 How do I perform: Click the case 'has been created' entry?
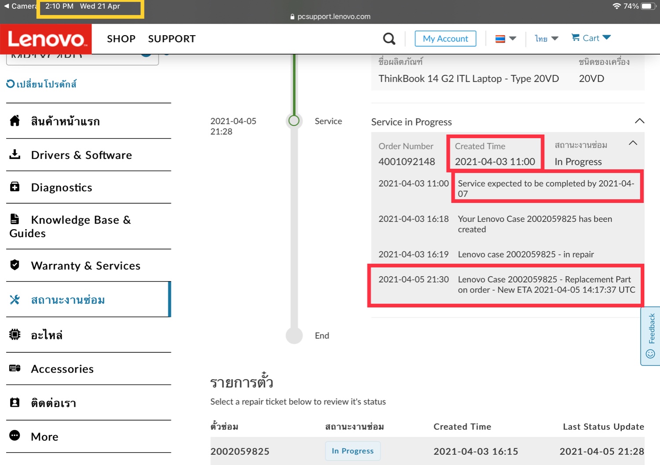pos(535,224)
